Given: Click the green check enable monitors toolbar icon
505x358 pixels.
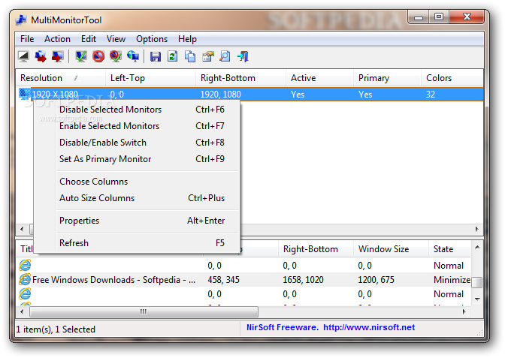Looking at the screenshot, I should coord(81,56).
